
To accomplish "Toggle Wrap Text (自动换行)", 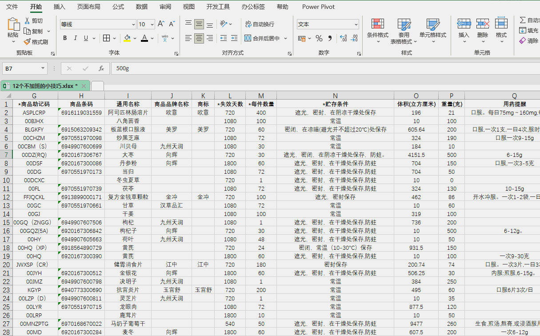I will tap(259, 24).
